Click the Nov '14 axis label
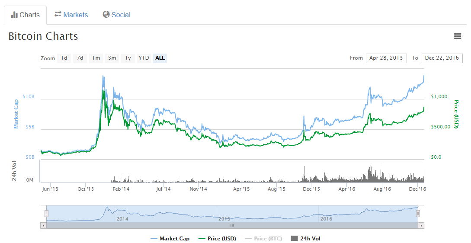471x243 pixels. click(x=198, y=189)
